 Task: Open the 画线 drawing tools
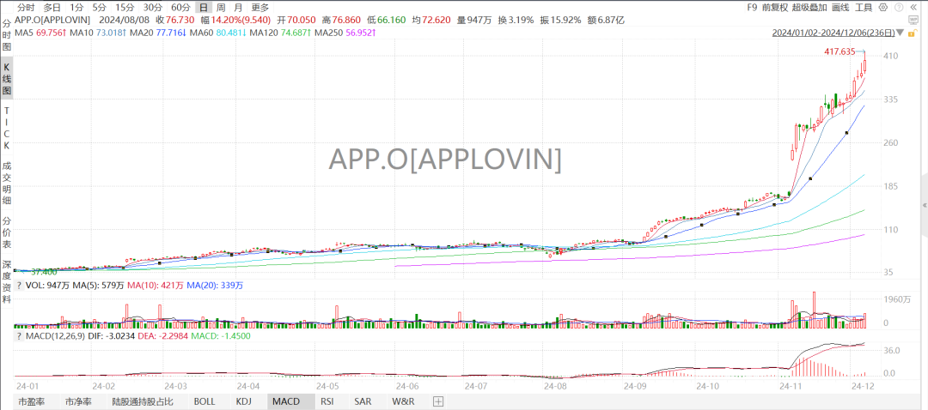pos(840,8)
